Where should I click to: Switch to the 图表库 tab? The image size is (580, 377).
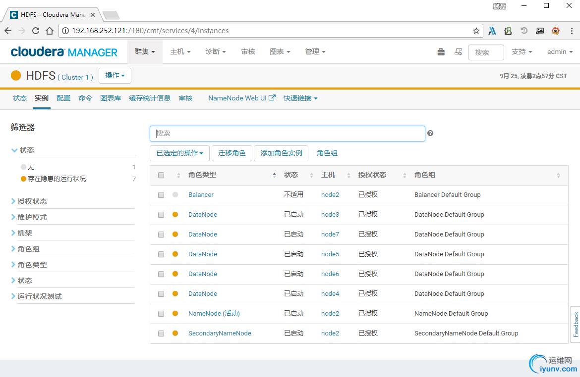point(111,98)
